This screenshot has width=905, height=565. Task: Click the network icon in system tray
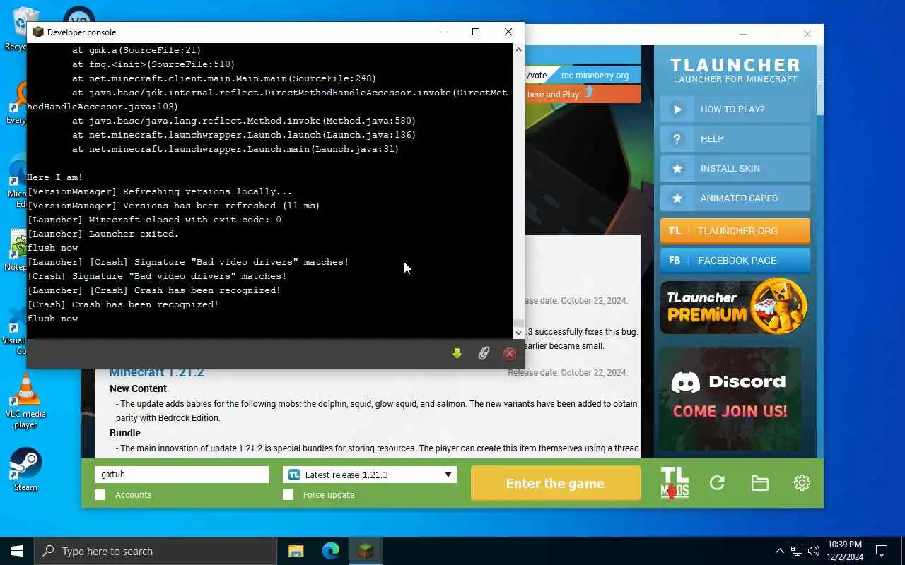tap(797, 551)
